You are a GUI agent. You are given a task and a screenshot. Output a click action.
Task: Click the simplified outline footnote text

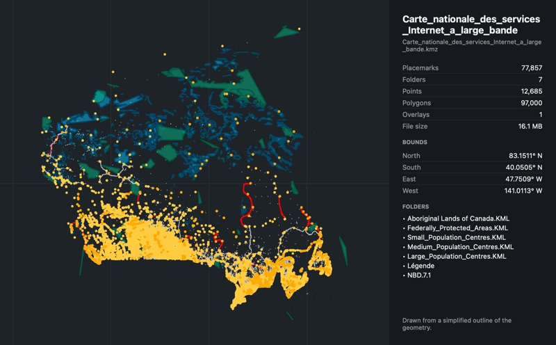click(x=457, y=324)
